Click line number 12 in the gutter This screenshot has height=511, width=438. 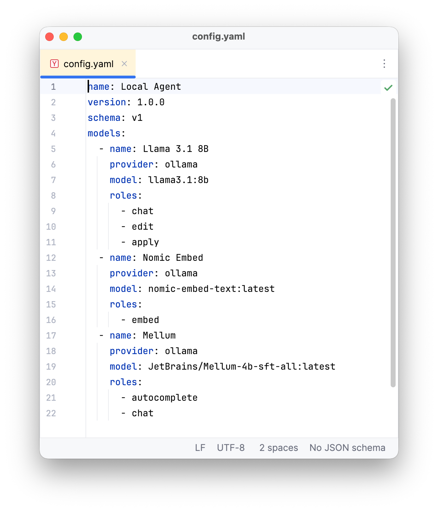(x=51, y=258)
